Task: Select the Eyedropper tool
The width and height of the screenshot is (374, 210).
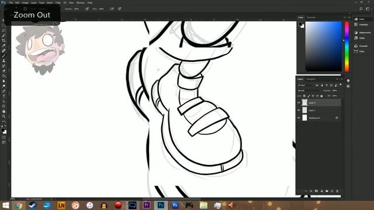Action: (x=4, y=45)
